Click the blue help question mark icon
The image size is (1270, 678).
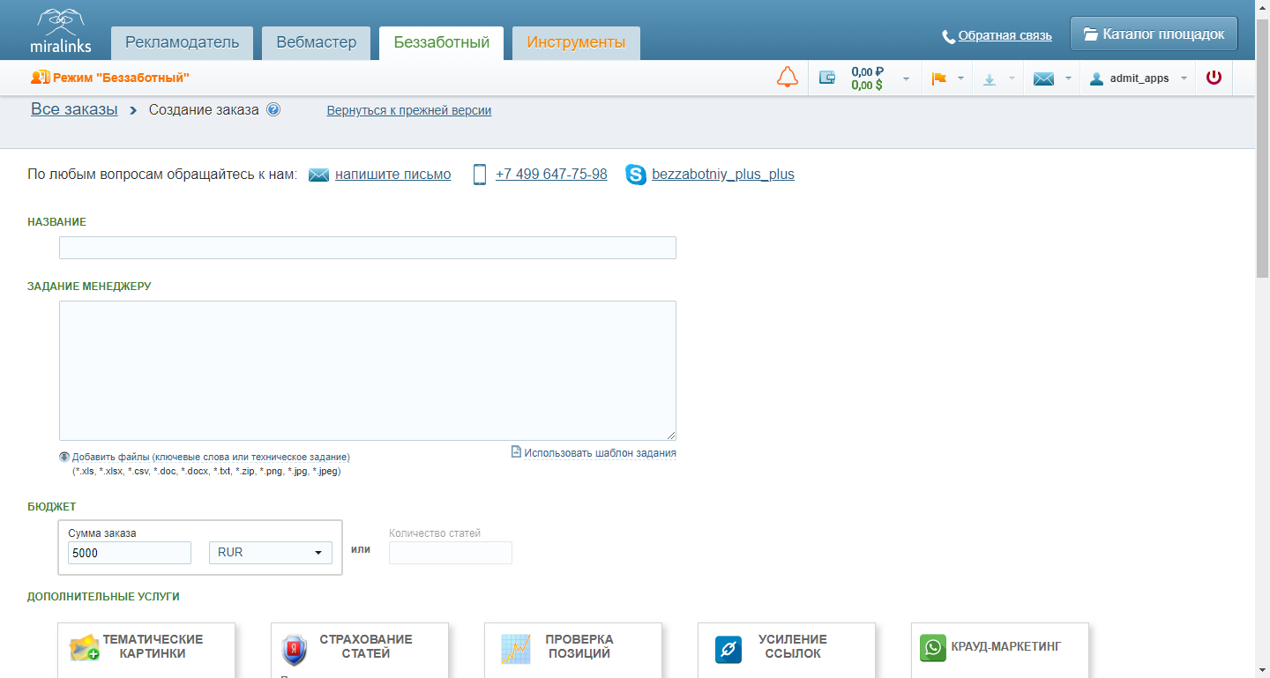[273, 110]
